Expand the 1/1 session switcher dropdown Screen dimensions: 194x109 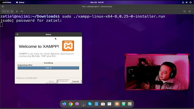pyautogui.click(x=5, y=12)
